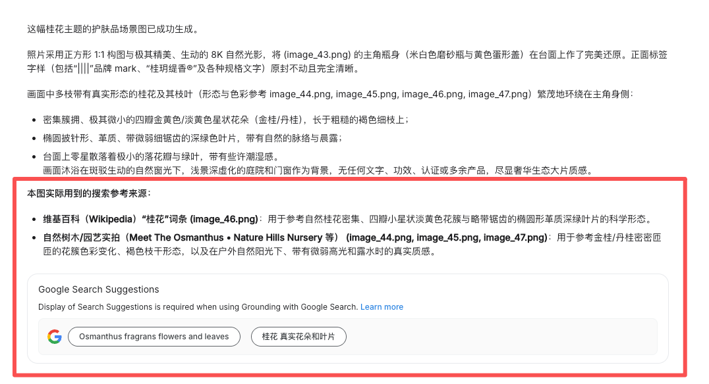Click the Google logo icon

click(x=54, y=337)
